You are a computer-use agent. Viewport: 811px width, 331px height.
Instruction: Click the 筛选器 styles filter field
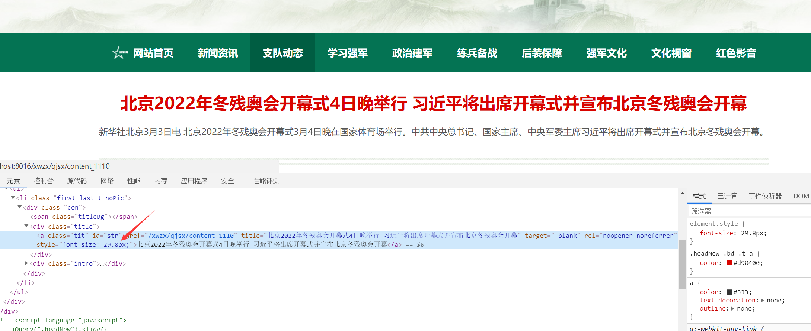748,211
